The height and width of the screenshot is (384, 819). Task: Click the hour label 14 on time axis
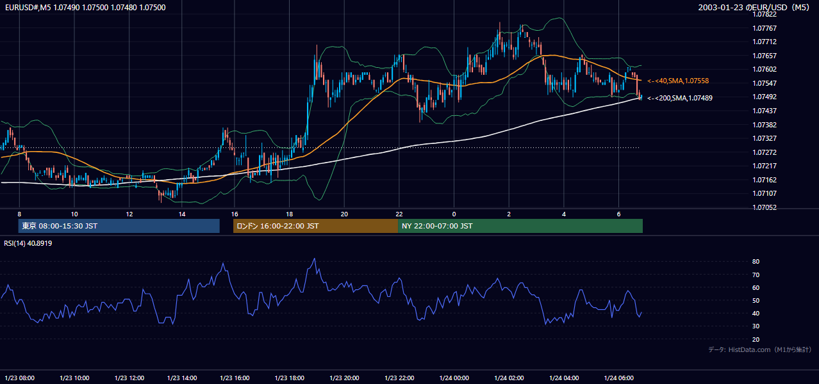182,214
